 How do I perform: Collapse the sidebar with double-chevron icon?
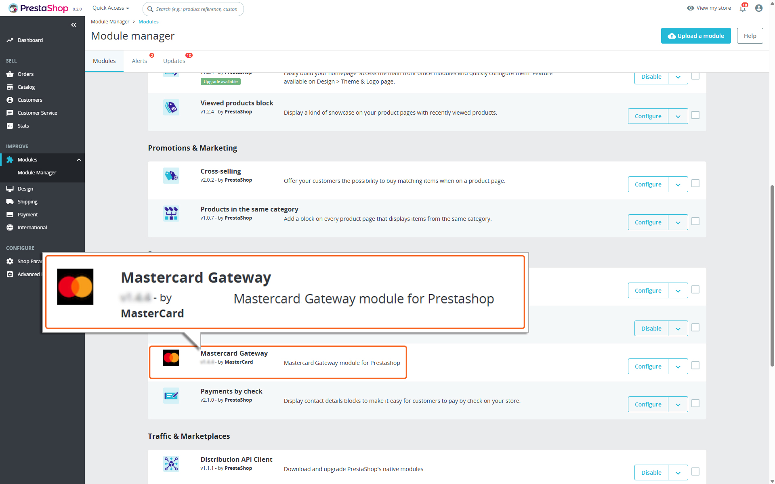click(x=74, y=25)
